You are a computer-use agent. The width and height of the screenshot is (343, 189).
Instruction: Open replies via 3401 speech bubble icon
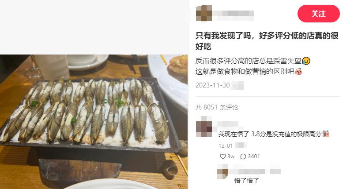tap(243, 156)
